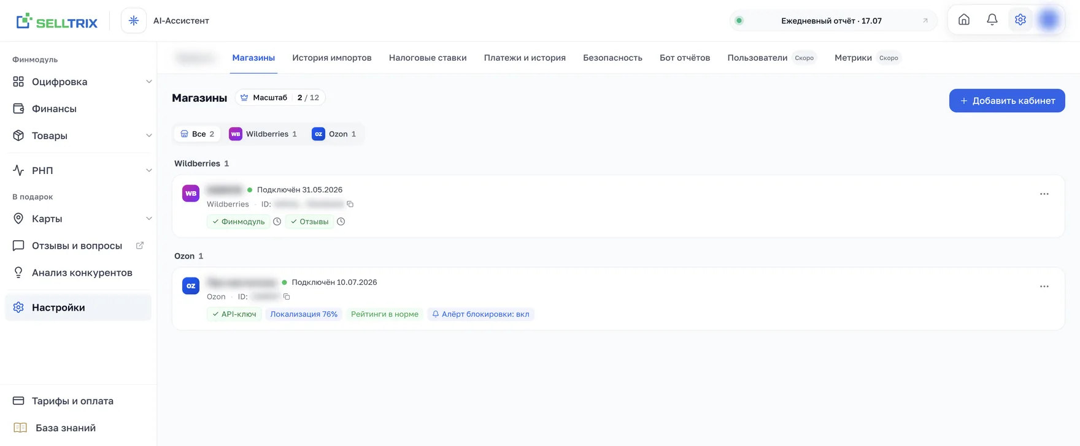The image size is (1080, 446).
Task: Expand the Карты sidebar section
Action: [148, 219]
